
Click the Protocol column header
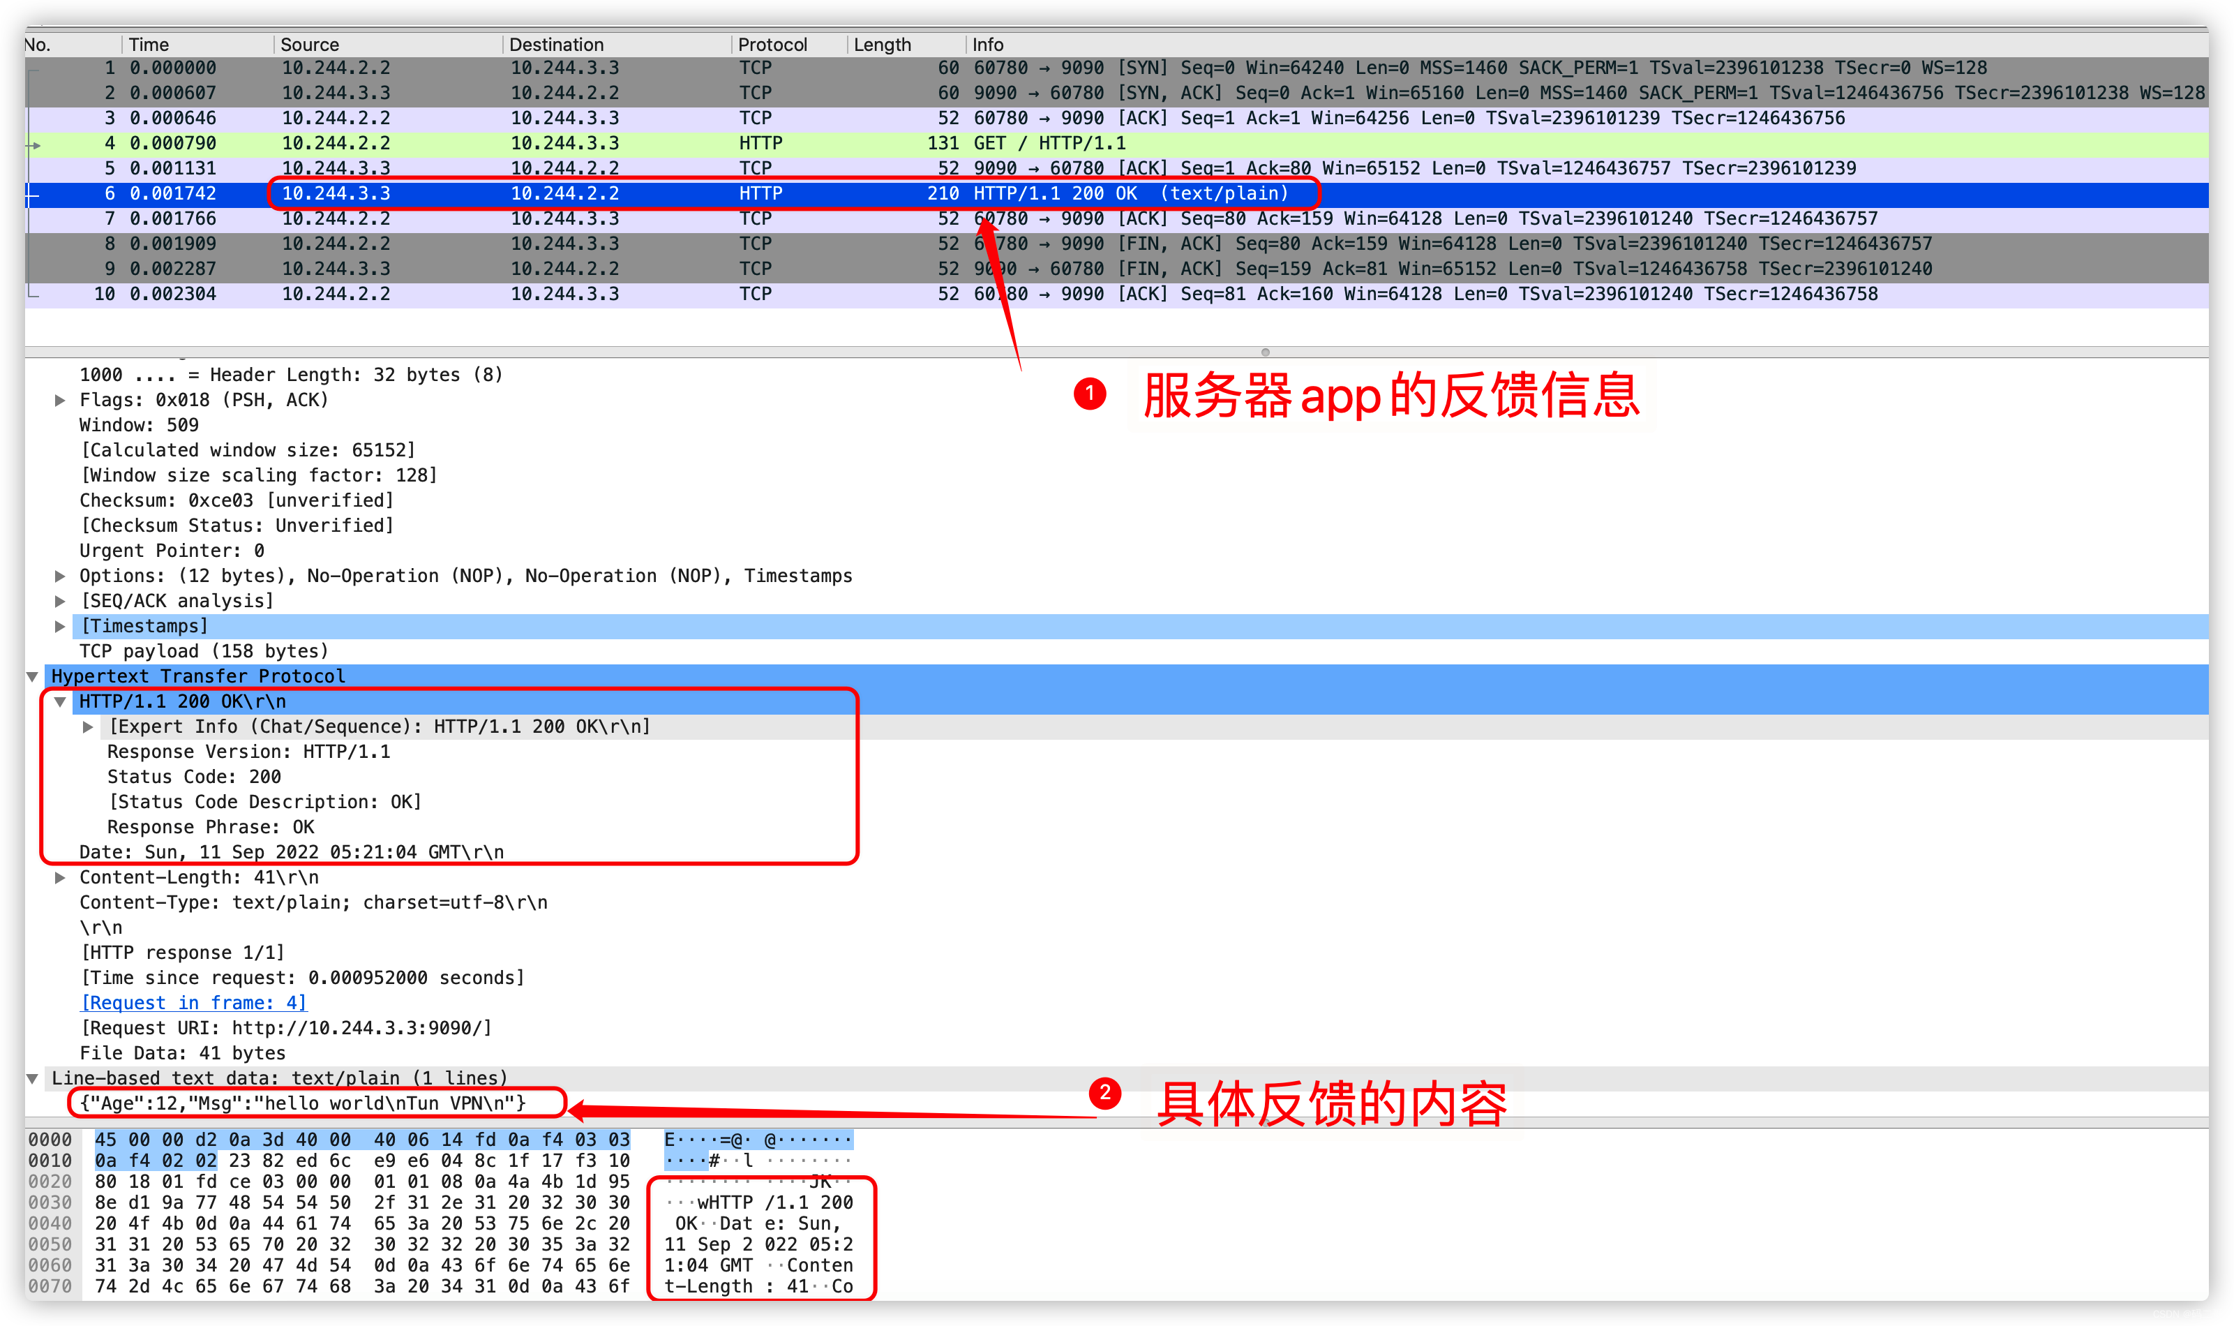772,45
